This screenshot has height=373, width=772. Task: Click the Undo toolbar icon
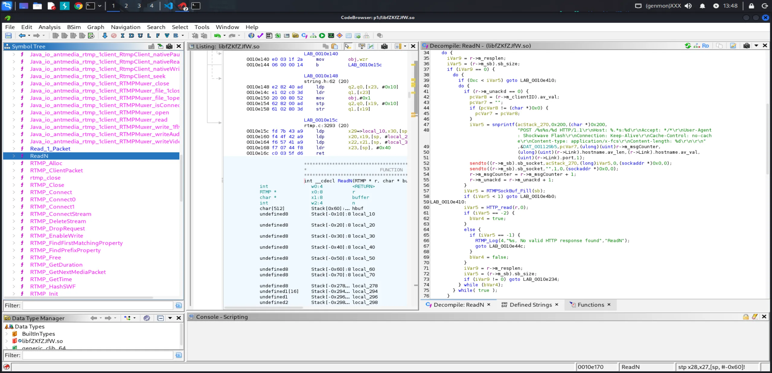click(x=217, y=36)
